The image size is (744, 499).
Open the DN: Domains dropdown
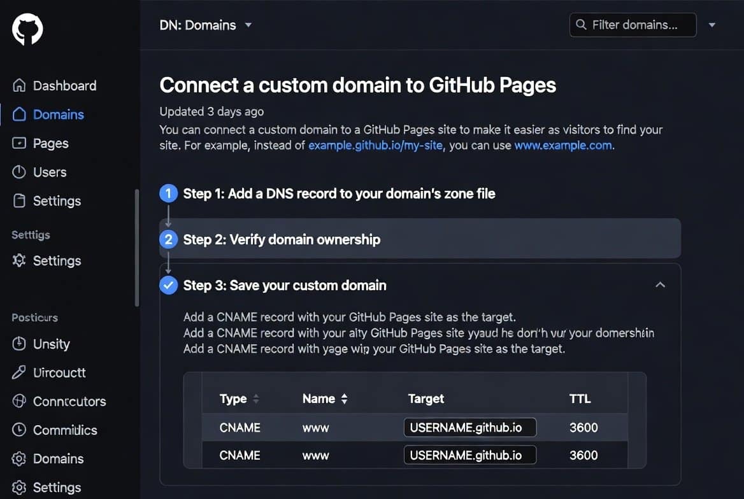205,25
